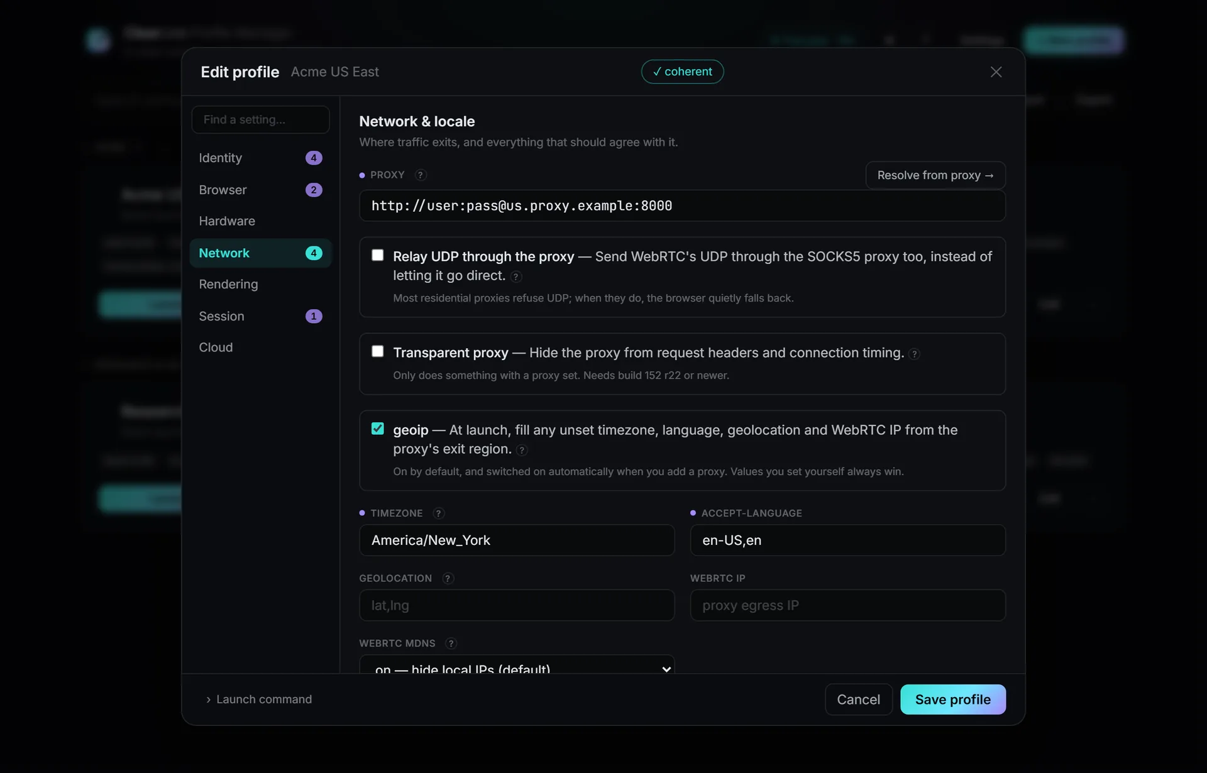Click the Timezone field America/New_York
1207x773 pixels.
point(517,540)
